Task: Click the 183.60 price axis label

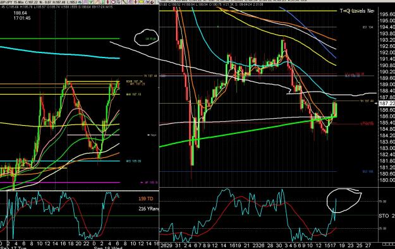Action: click(x=387, y=142)
